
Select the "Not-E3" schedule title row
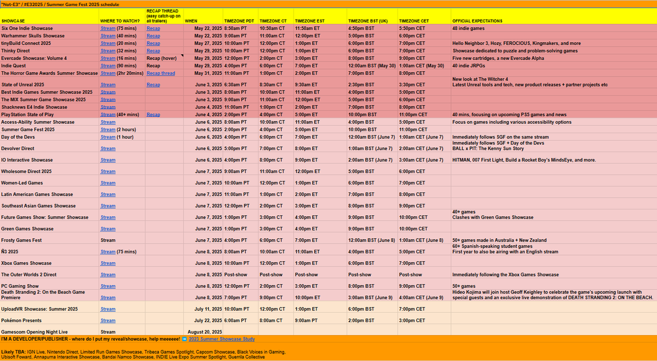[x=328, y=4]
